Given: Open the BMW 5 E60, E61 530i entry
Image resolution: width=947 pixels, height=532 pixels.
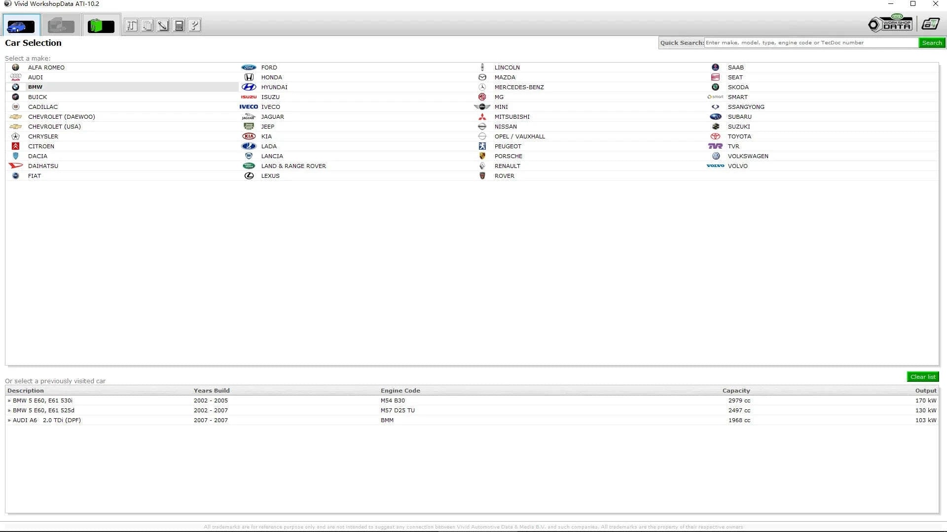Looking at the screenshot, I should [x=43, y=400].
